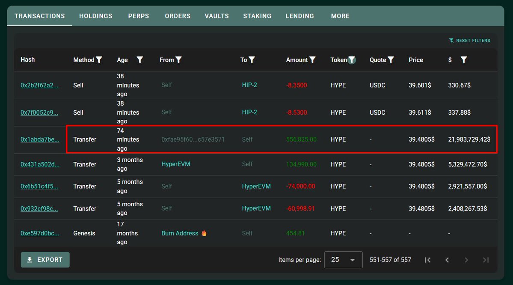Go to the previous page of results
This screenshot has width=513, height=285.
click(x=447, y=260)
